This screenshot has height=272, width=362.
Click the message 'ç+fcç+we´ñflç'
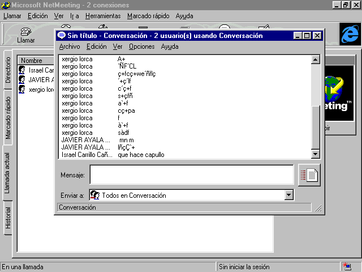point(137,74)
